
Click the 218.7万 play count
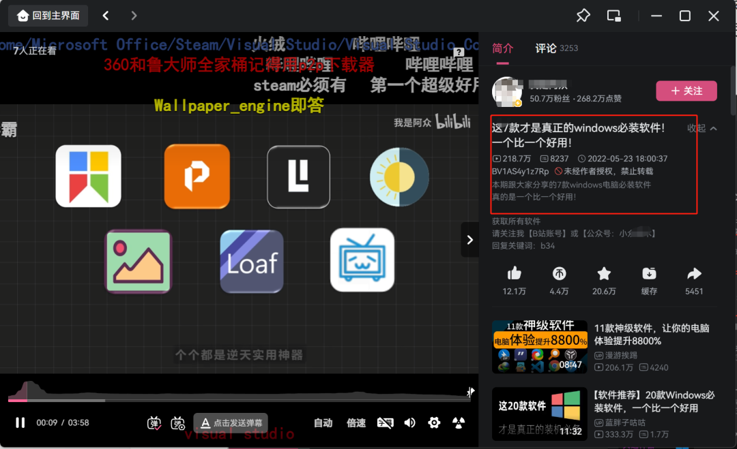(512, 159)
